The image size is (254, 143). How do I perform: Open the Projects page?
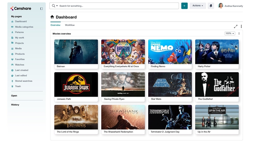[19, 43]
